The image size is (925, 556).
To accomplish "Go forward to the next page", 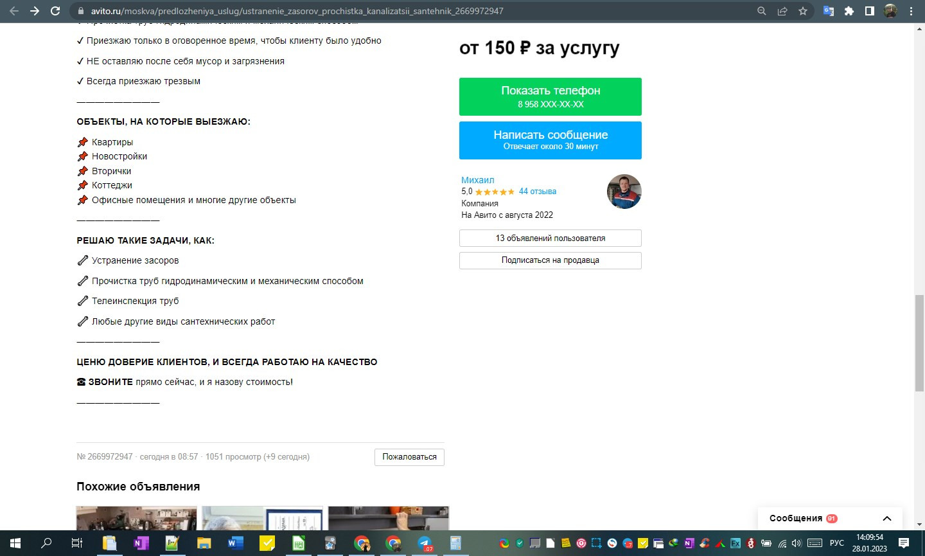I will [35, 11].
